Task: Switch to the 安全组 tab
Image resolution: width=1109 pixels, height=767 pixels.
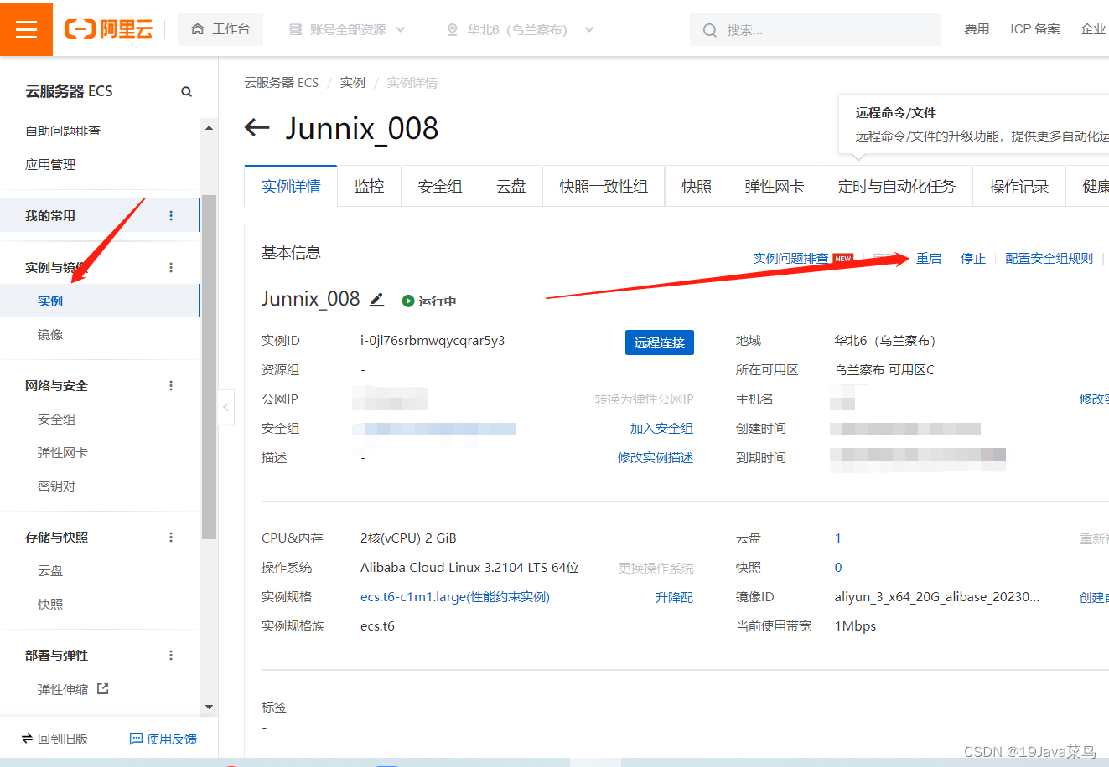Action: click(440, 186)
